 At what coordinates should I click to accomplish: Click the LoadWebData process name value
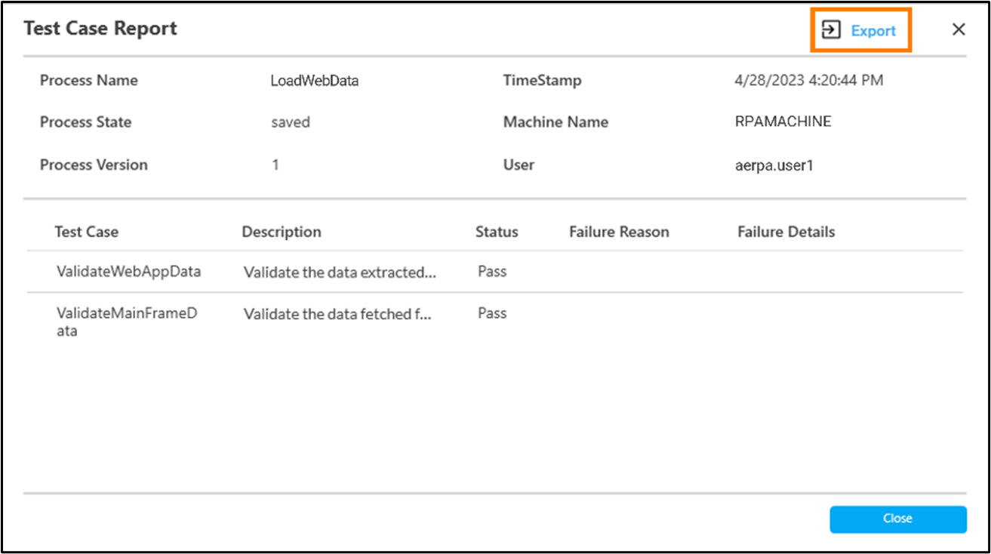(315, 81)
